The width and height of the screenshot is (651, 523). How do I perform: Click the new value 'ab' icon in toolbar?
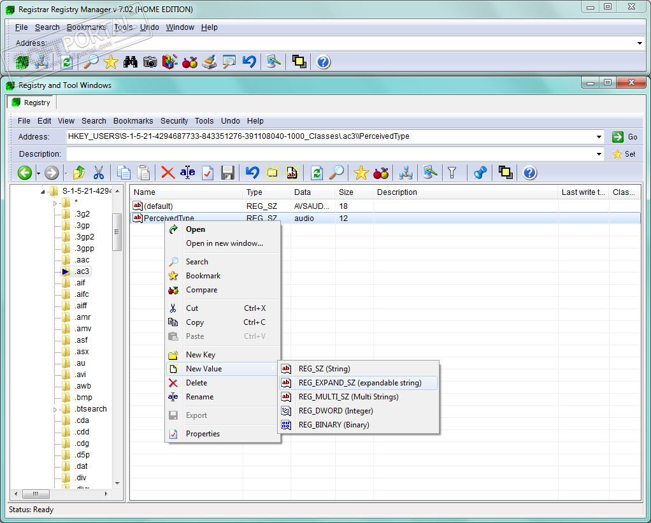click(292, 173)
